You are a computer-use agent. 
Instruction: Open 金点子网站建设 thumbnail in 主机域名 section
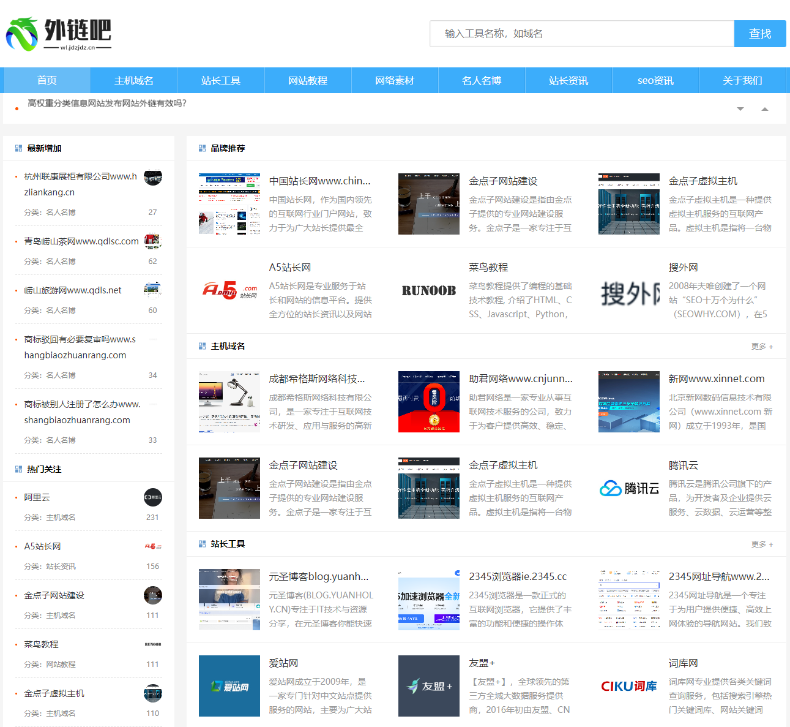(229, 488)
